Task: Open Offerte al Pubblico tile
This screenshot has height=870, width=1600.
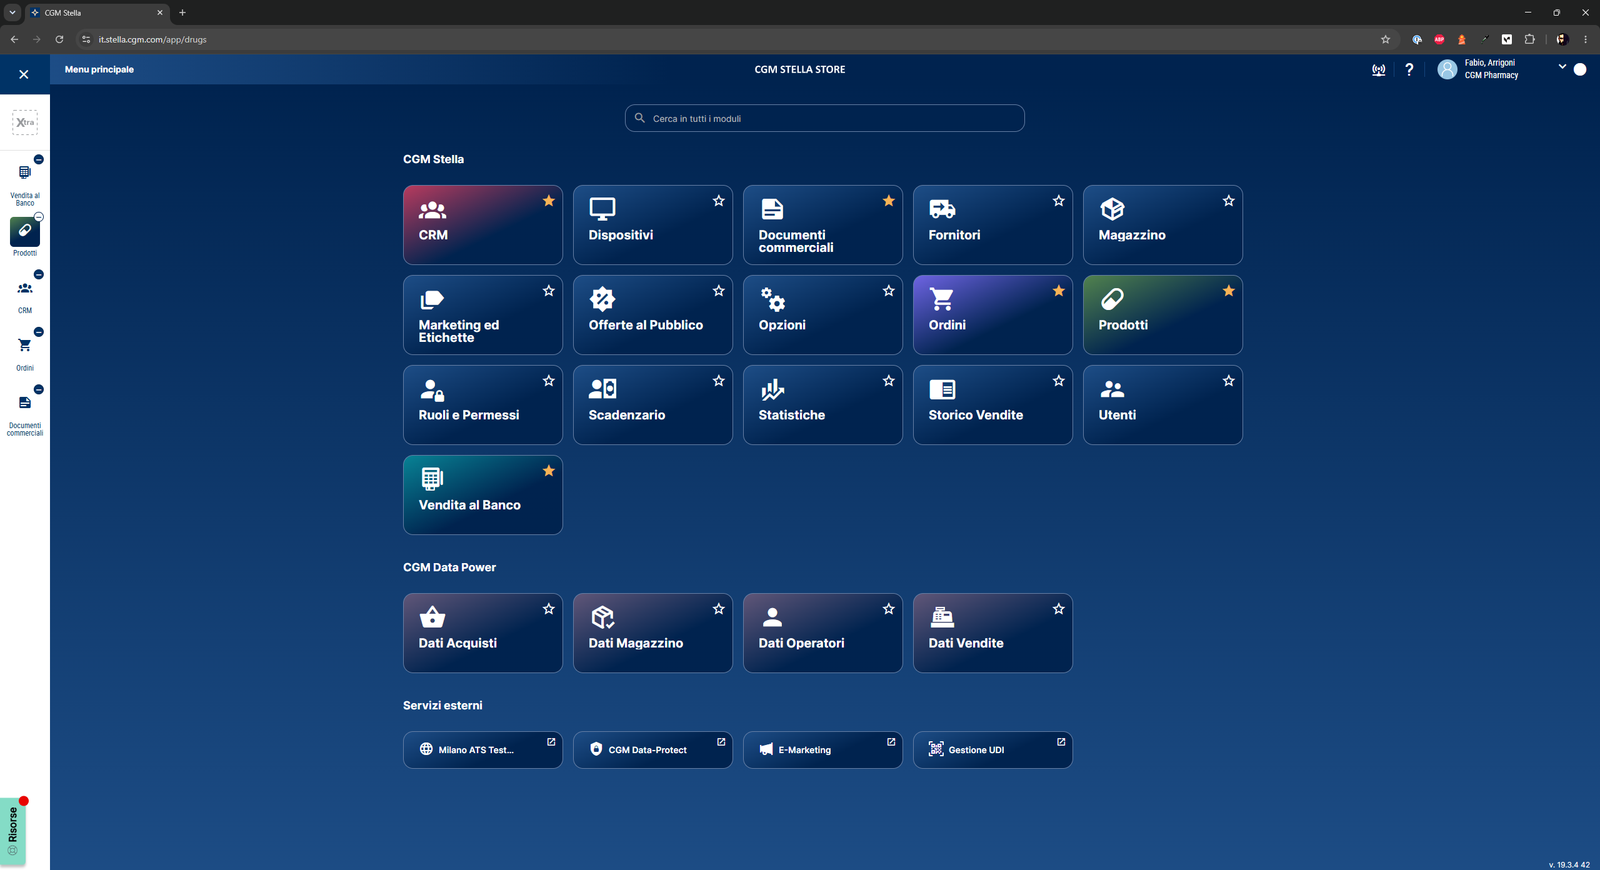Action: point(652,314)
